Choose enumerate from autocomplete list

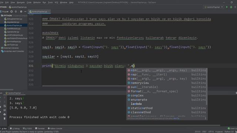point(167,100)
